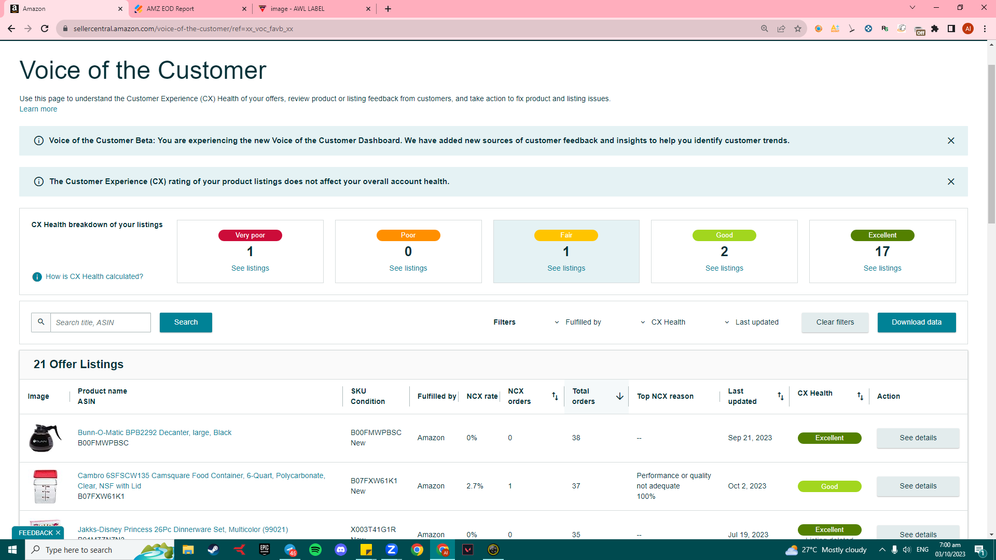See listings under Very poor
996x560 pixels.
(250, 268)
